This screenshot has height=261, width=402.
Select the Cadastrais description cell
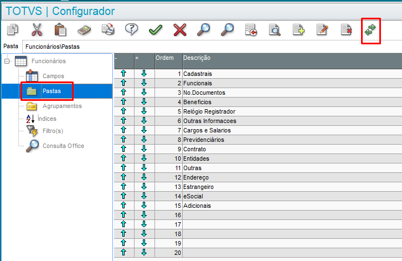point(292,74)
